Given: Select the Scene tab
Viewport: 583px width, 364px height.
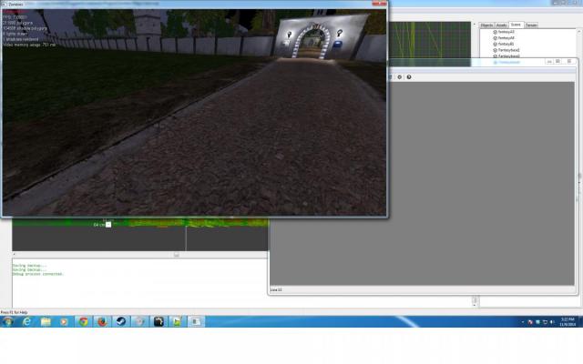Looking at the screenshot, I should click(516, 25).
